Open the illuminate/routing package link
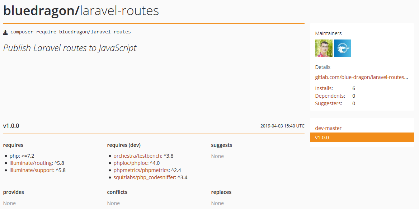Screen dimensions: 419x209 (x=31, y=163)
